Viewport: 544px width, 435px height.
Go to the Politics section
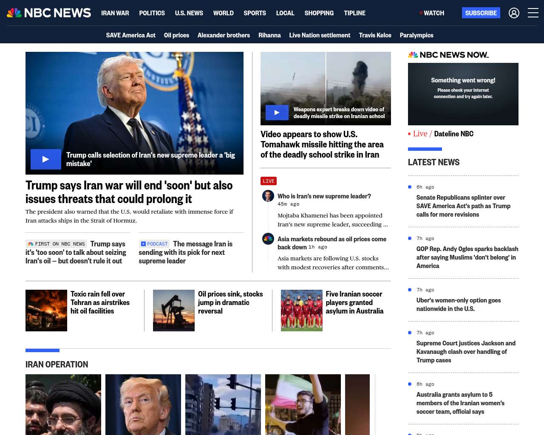click(152, 13)
